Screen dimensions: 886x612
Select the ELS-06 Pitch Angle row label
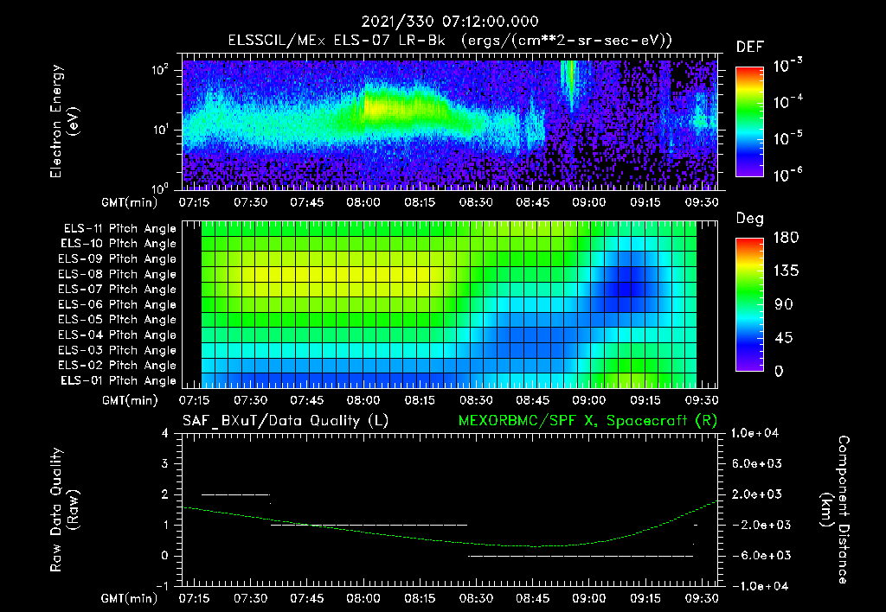tap(118, 304)
